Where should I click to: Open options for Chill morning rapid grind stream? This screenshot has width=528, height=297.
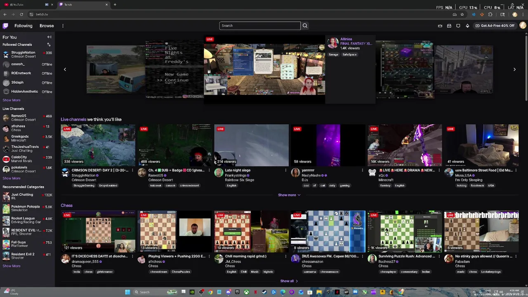click(x=286, y=256)
